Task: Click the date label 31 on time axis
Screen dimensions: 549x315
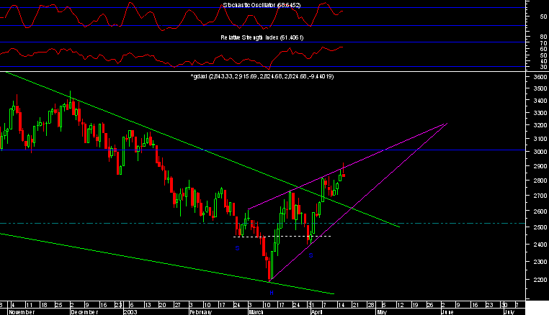Action: (x=311, y=305)
